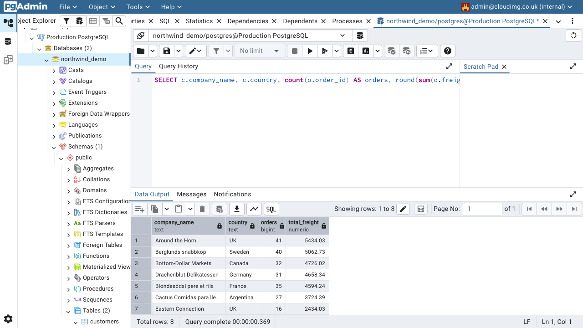Open the No limit rows dropdown

coord(260,51)
